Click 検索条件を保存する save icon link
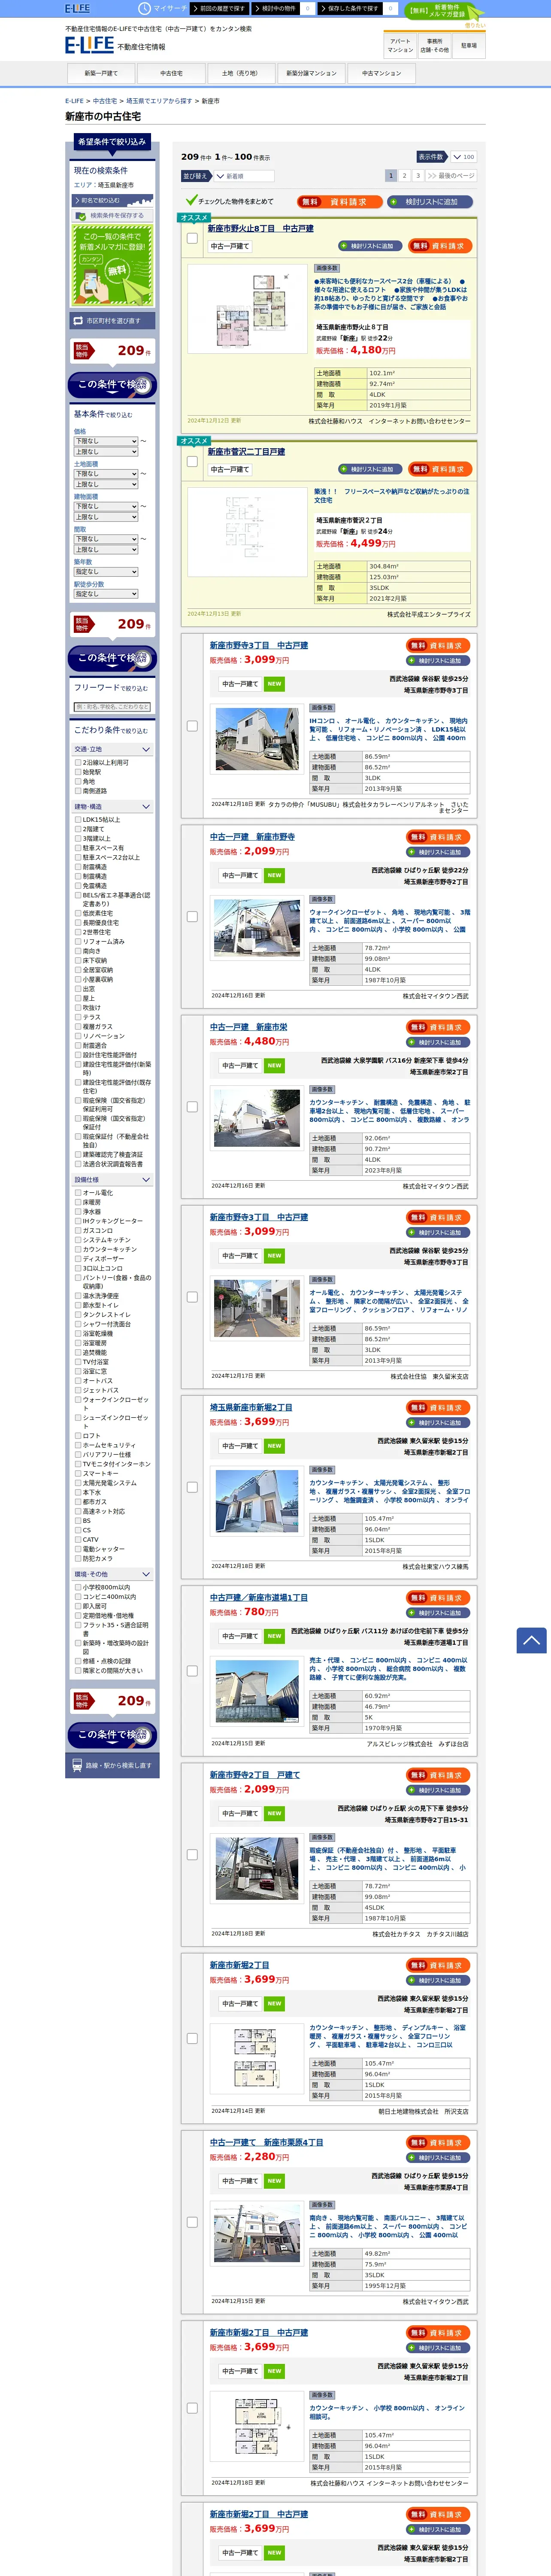This screenshot has width=551, height=2576. tap(112, 215)
